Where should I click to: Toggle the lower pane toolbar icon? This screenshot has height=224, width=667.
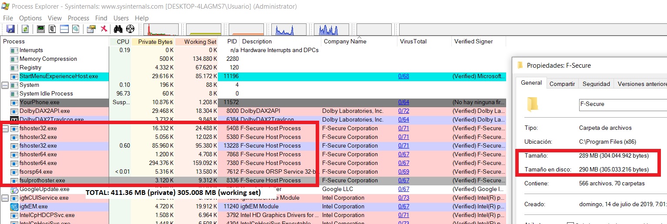pyautogui.click(x=64, y=29)
